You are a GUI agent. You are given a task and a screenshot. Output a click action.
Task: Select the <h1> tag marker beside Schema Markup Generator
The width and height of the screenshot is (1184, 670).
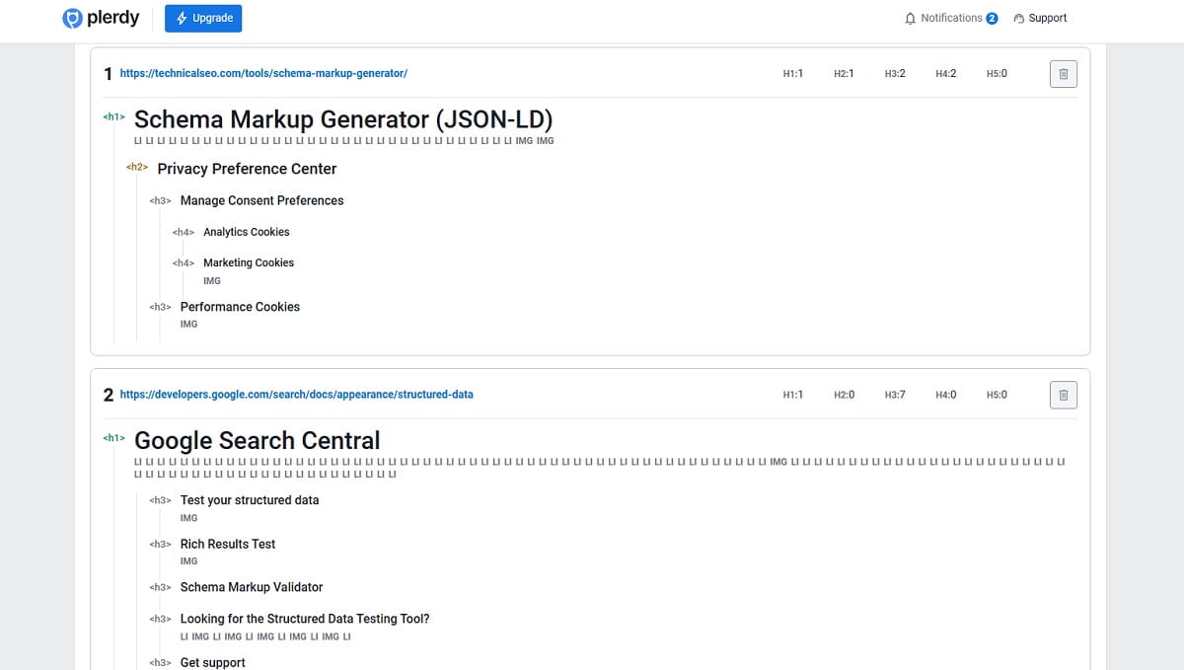click(113, 116)
